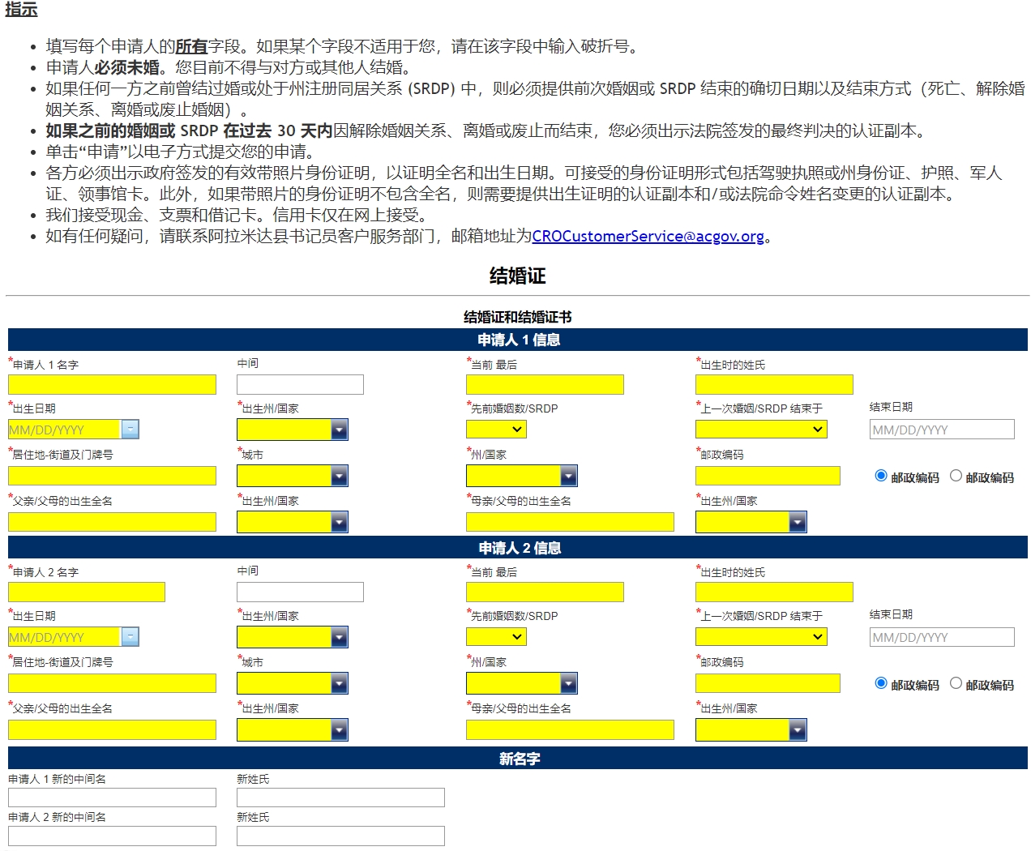This screenshot has height=851, width=1031.
Task: Click arrow of 出生州/国家 beside Applicant 1 出生日期
Action: (340, 430)
